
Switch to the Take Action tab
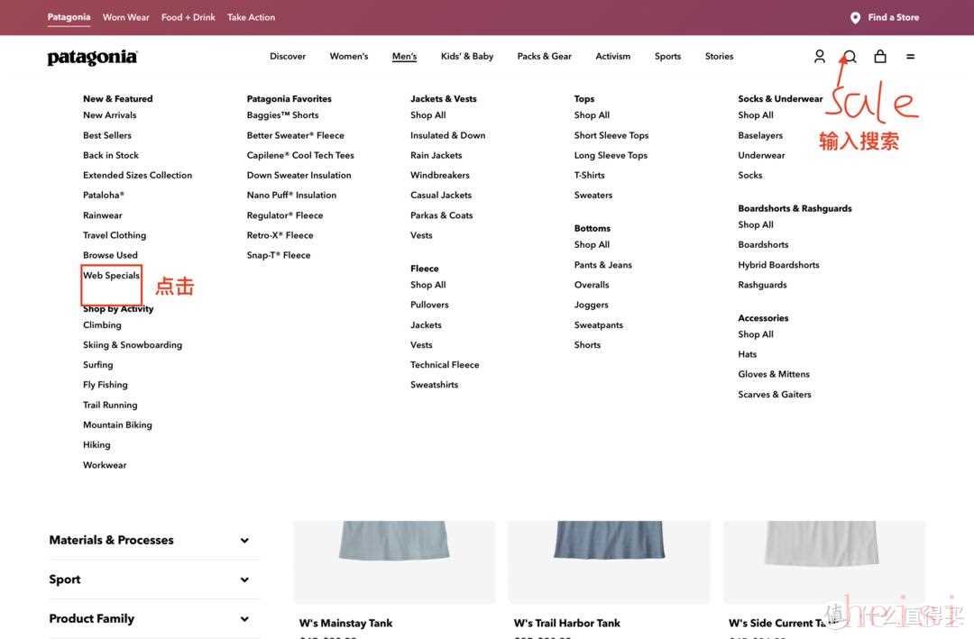[251, 17]
